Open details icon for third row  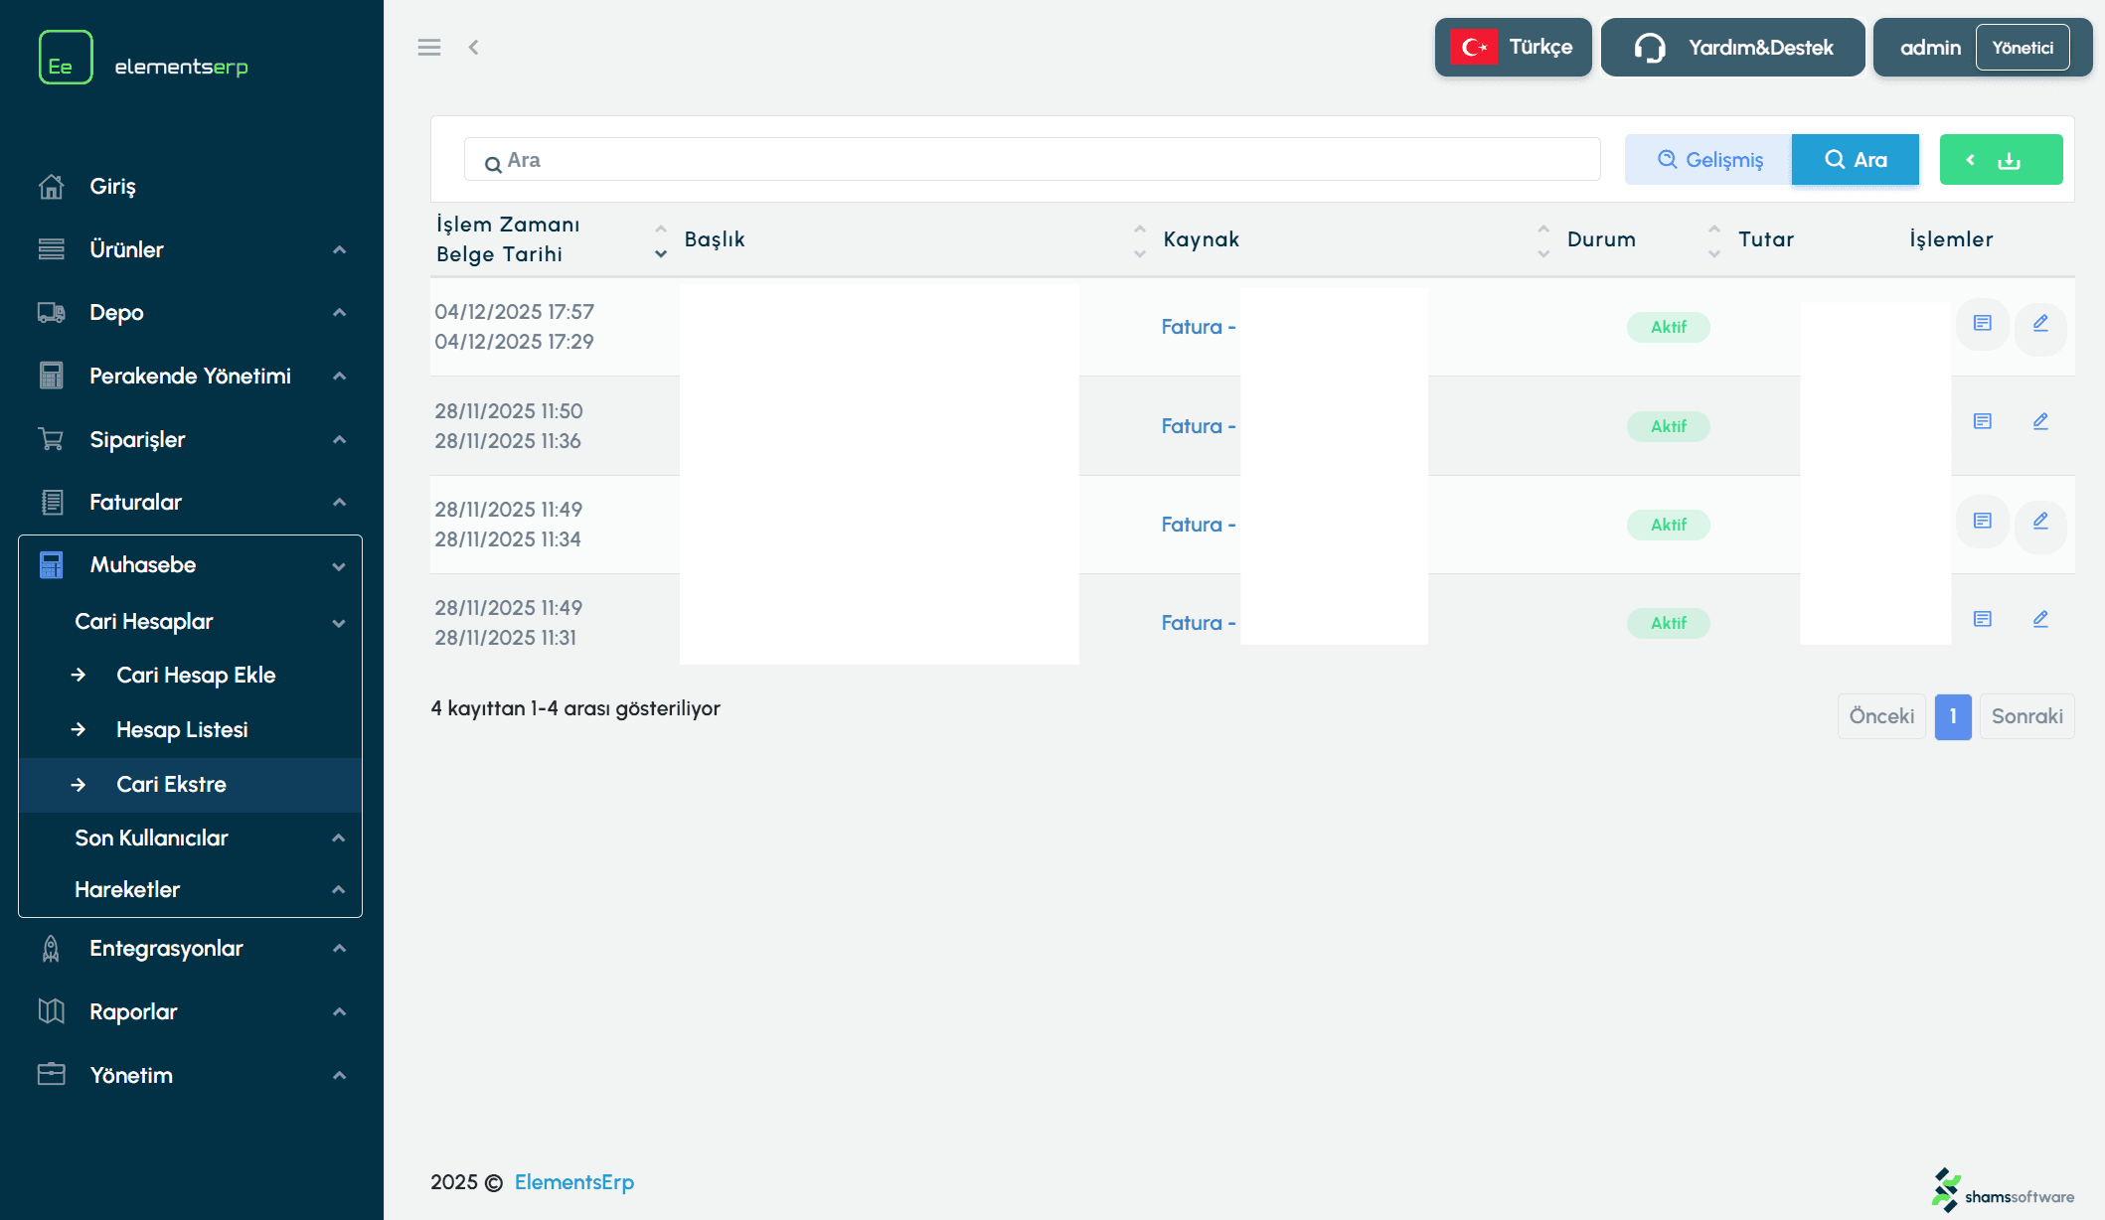[1982, 522]
